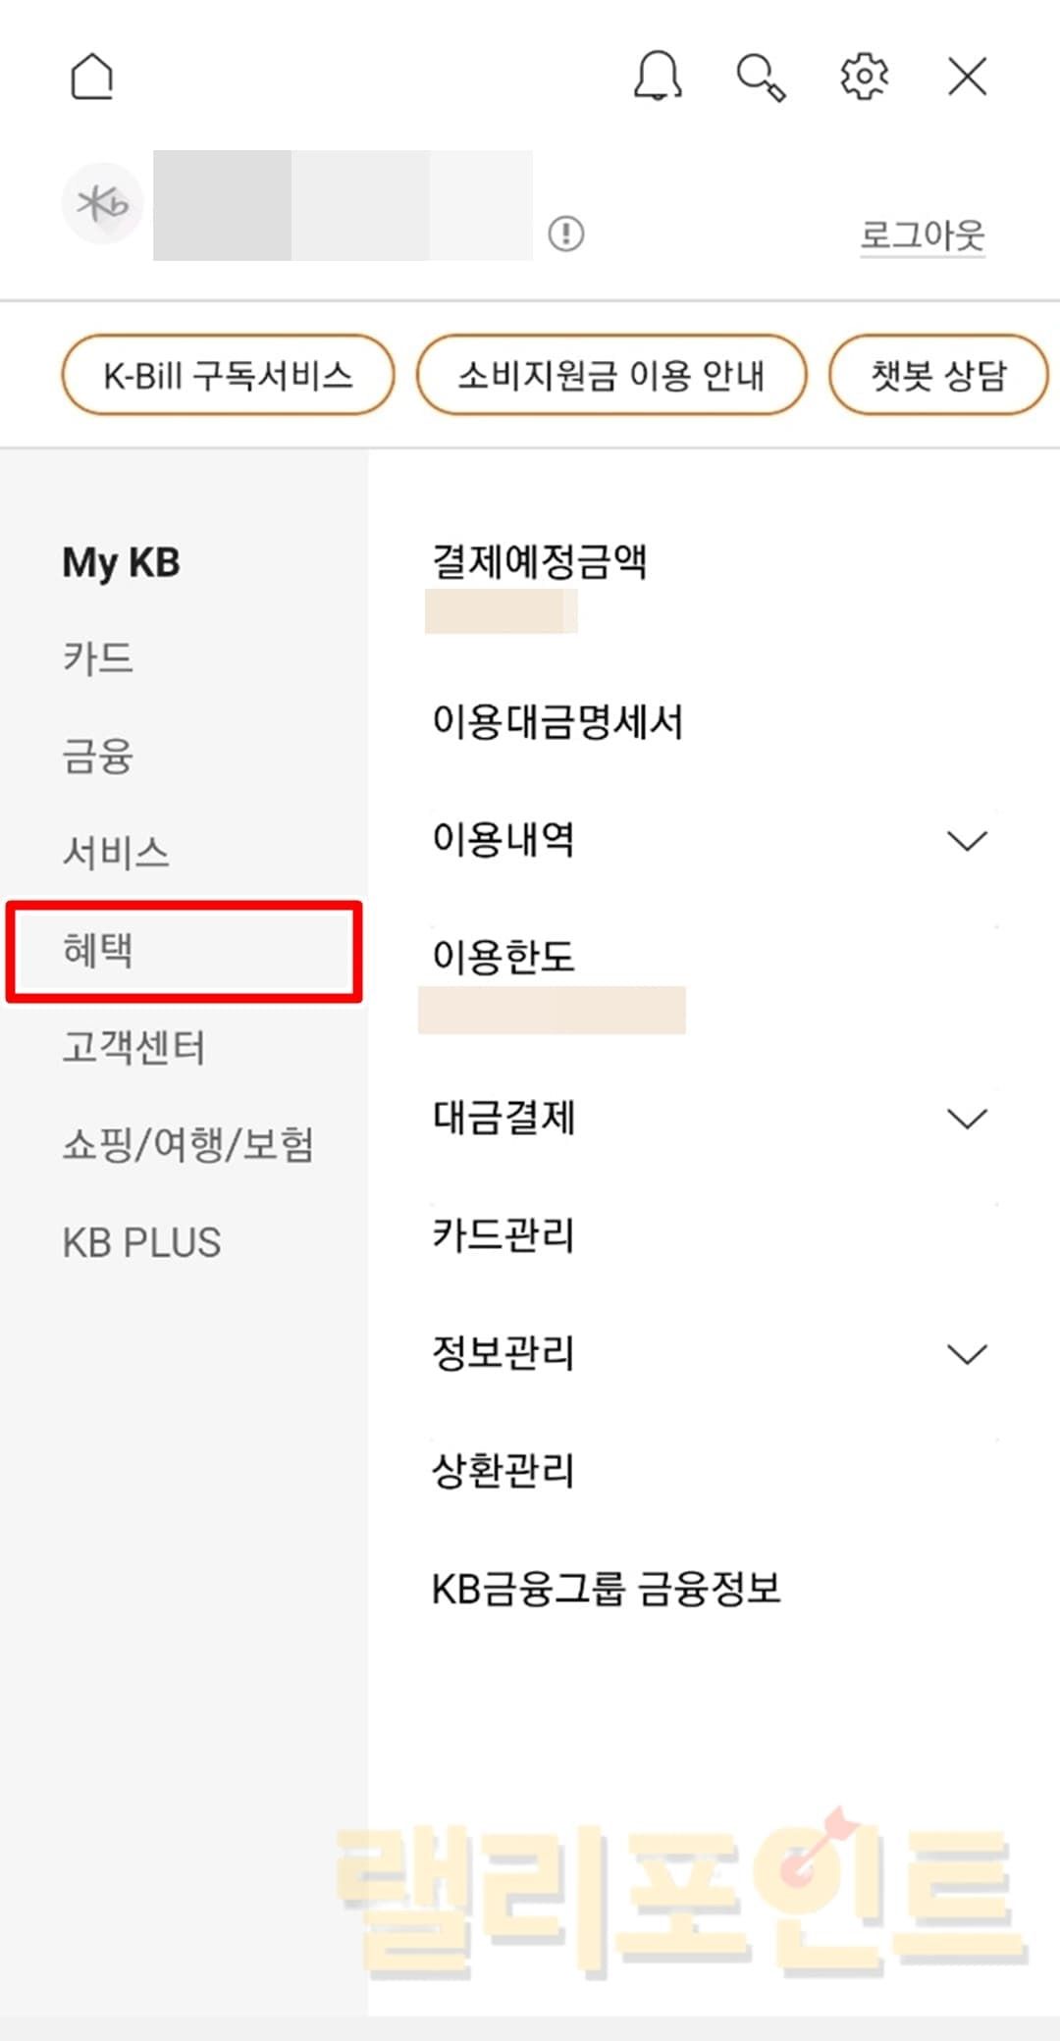Open K-Bill 구독서비스 button

tap(228, 375)
